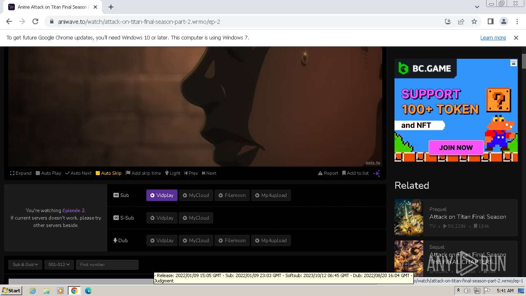This screenshot has height=296, width=526.
Task: Open the tab search chevron
Action: [477, 7]
